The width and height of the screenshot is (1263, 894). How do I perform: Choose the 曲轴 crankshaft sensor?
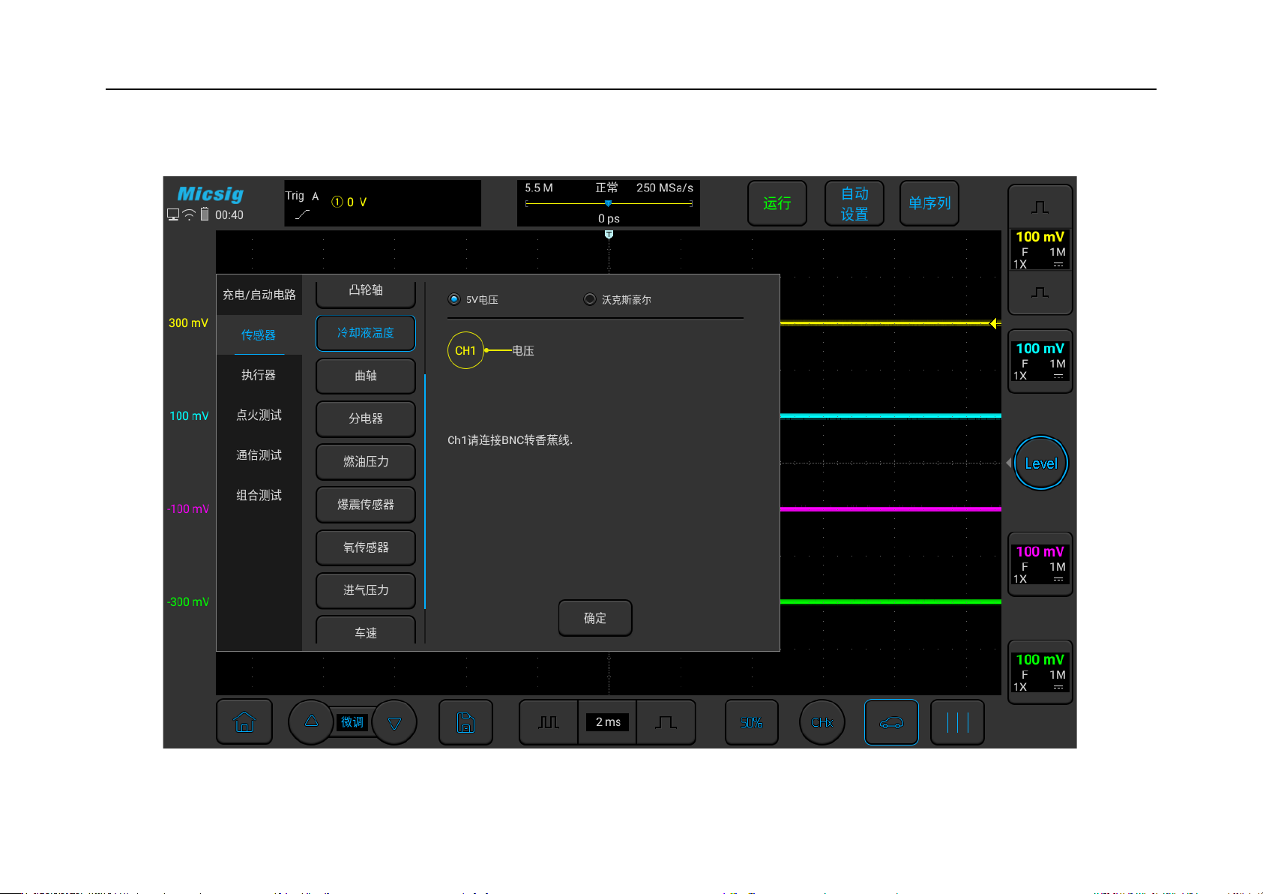click(366, 376)
